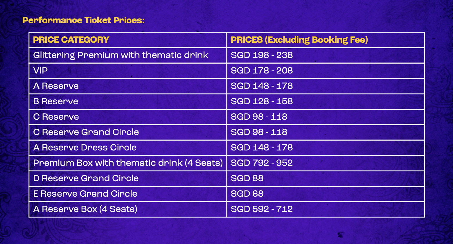Click the Performance Ticket Prices heading
453x244 pixels.
83,20
